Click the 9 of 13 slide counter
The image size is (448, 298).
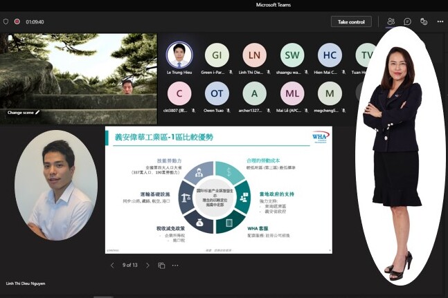pos(130,265)
